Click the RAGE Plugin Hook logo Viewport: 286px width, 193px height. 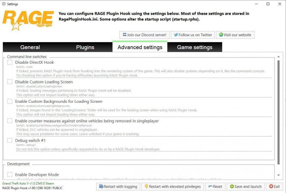click(x=28, y=21)
